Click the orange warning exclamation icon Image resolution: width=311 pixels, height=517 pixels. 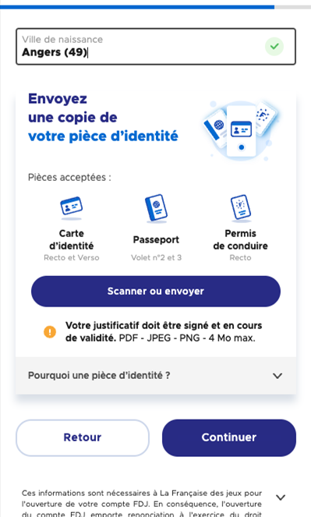(50, 331)
